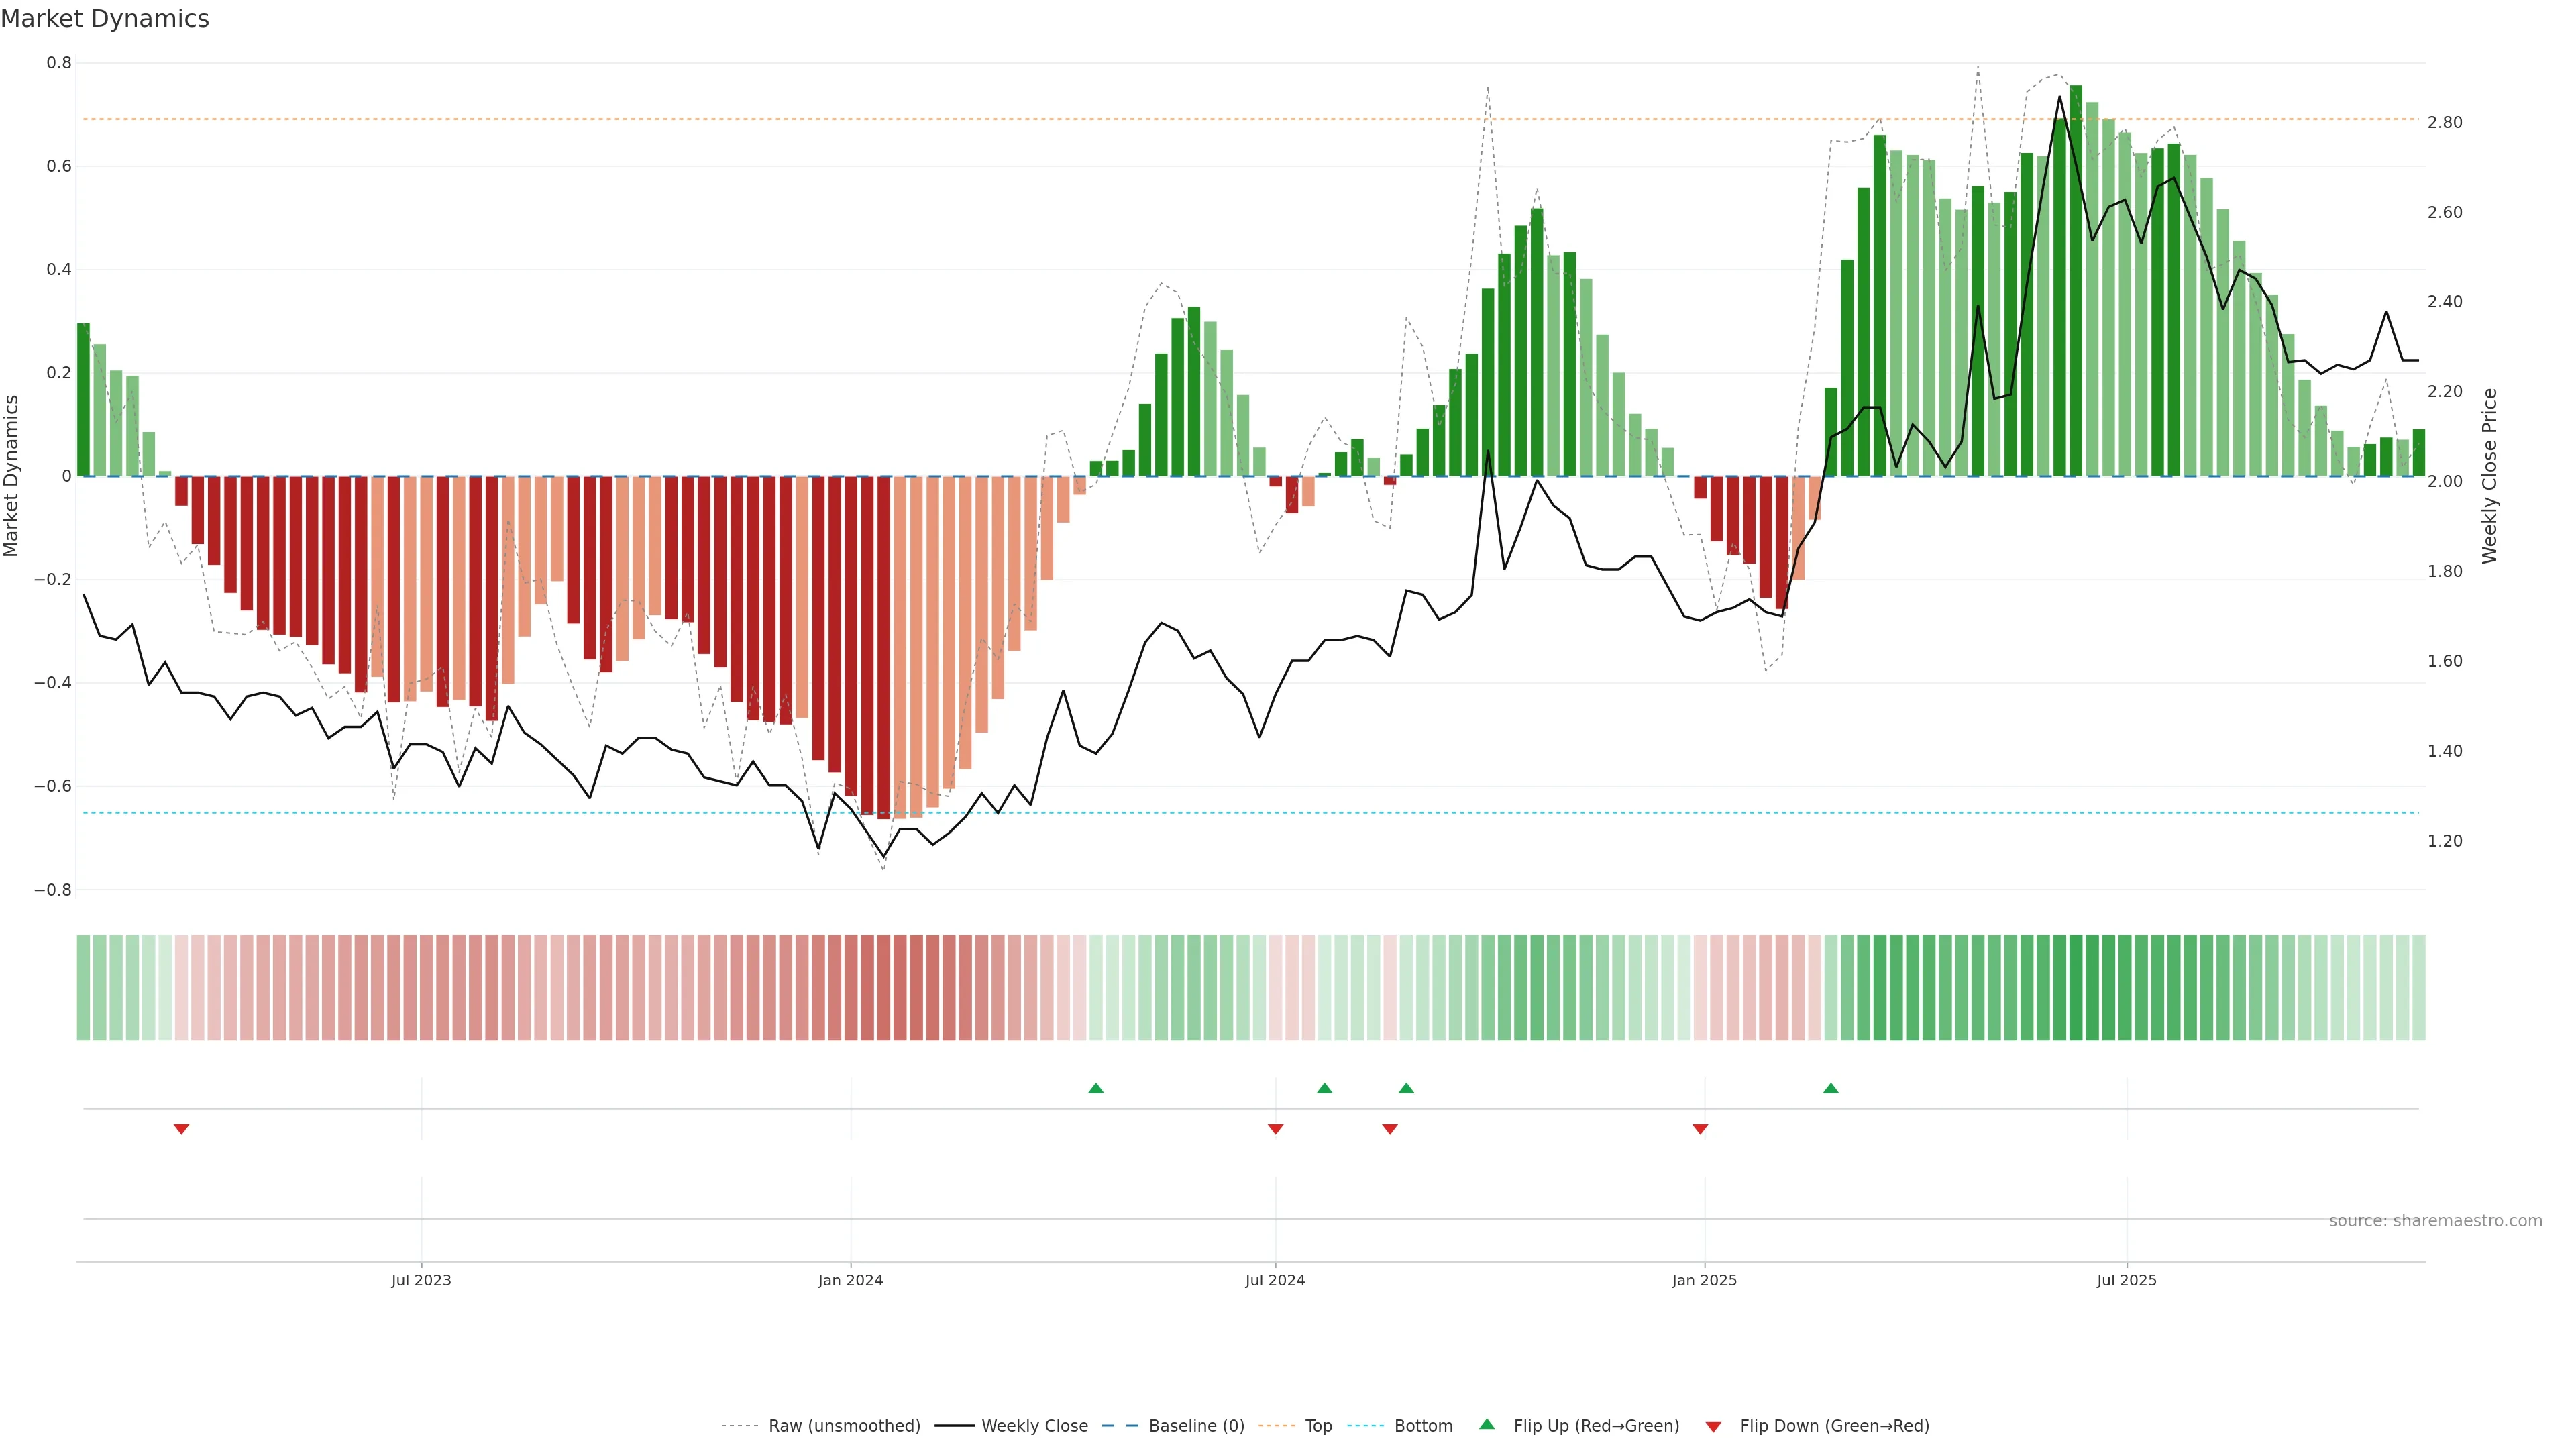Click the Jul 2025 x-axis label
The width and height of the screenshot is (2576, 1449).
coord(2126,1280)
